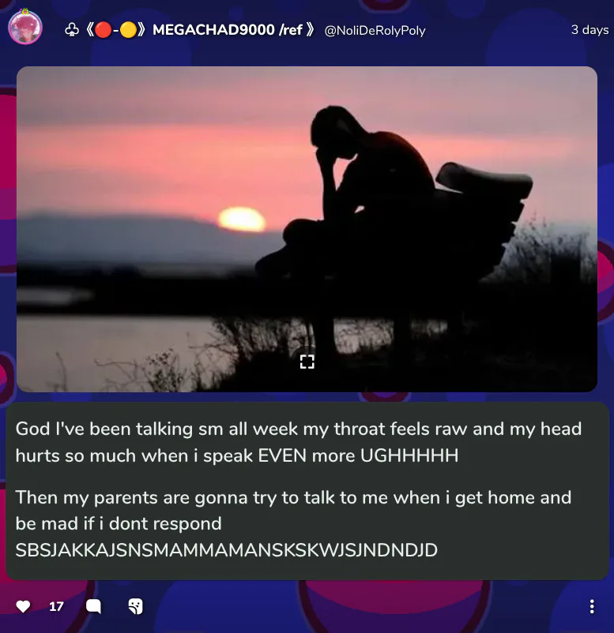The image size is (614, 633).
Task: Click the "God I've been talking sm" paragraph
Action: pyautogui.click(x=299, y=442)
